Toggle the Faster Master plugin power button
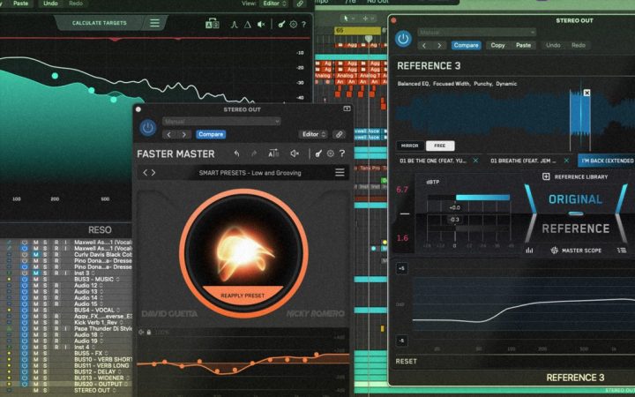This screenshot has width=635, height=397. (x=148, y=128)
